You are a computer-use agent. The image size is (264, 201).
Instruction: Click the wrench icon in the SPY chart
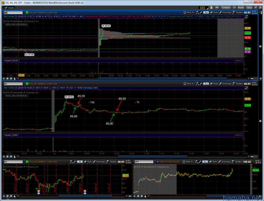200,162
